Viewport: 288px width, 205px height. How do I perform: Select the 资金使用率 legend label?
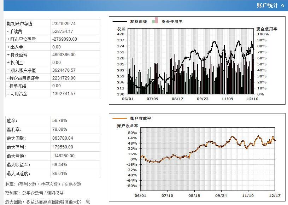(172, 22)
